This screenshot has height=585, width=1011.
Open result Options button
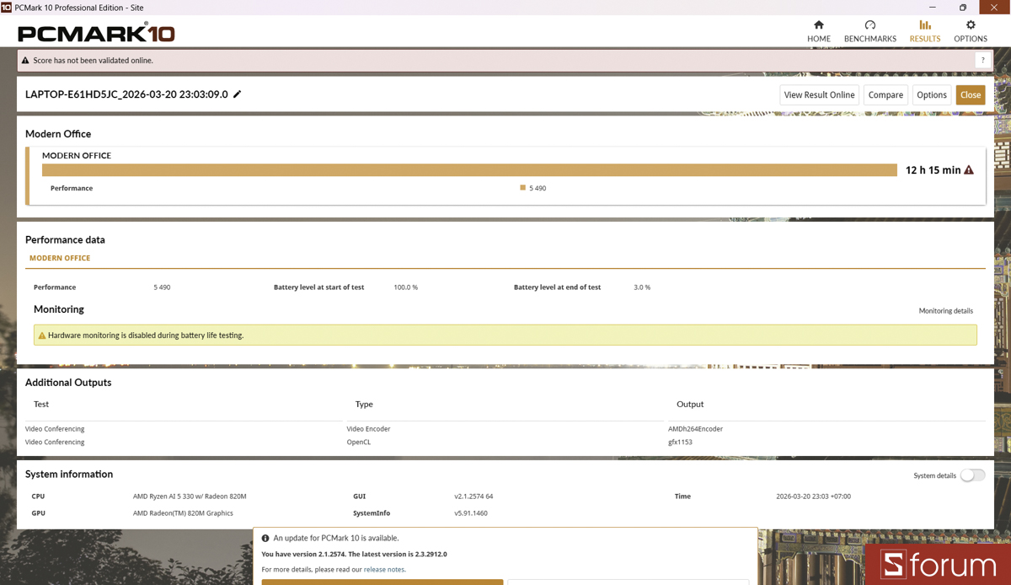932,95
